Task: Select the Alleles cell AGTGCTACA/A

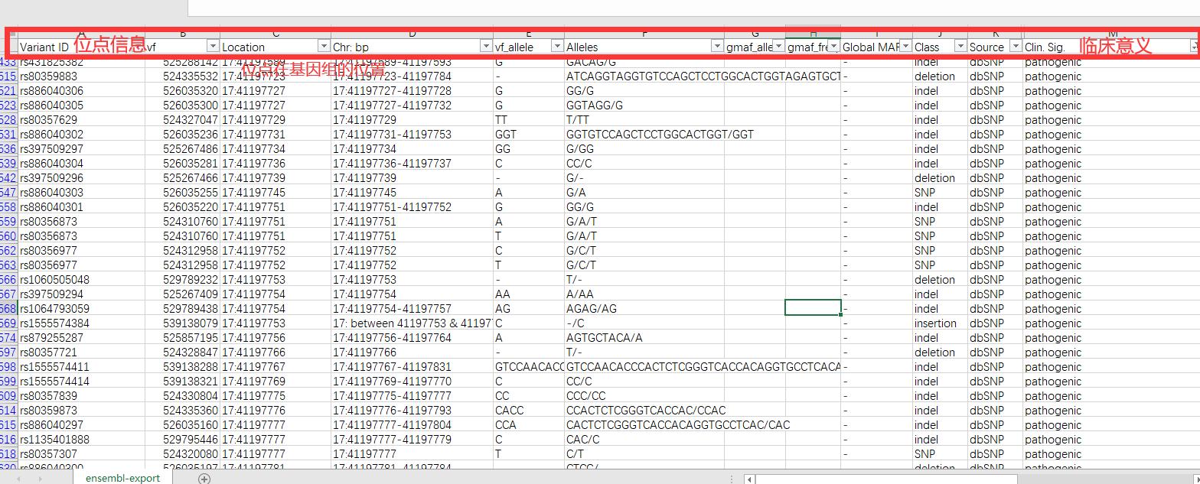Action: (644, 338)
